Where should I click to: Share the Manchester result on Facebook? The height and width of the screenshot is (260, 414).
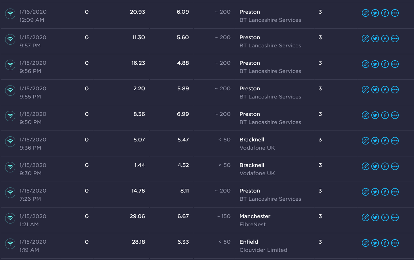coord(385,218)
